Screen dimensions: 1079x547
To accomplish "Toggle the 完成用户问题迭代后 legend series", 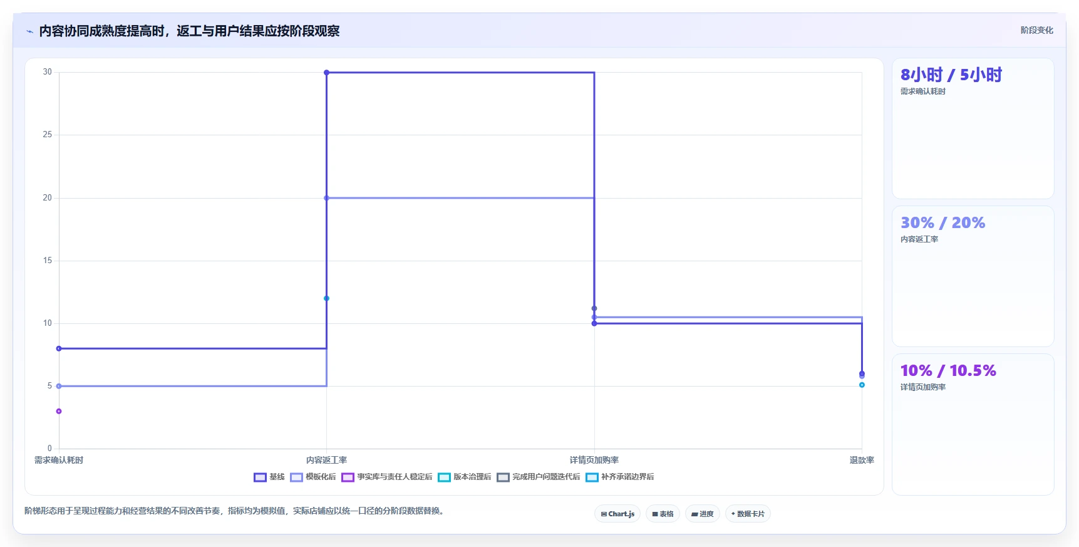I will tap(539, 477).
